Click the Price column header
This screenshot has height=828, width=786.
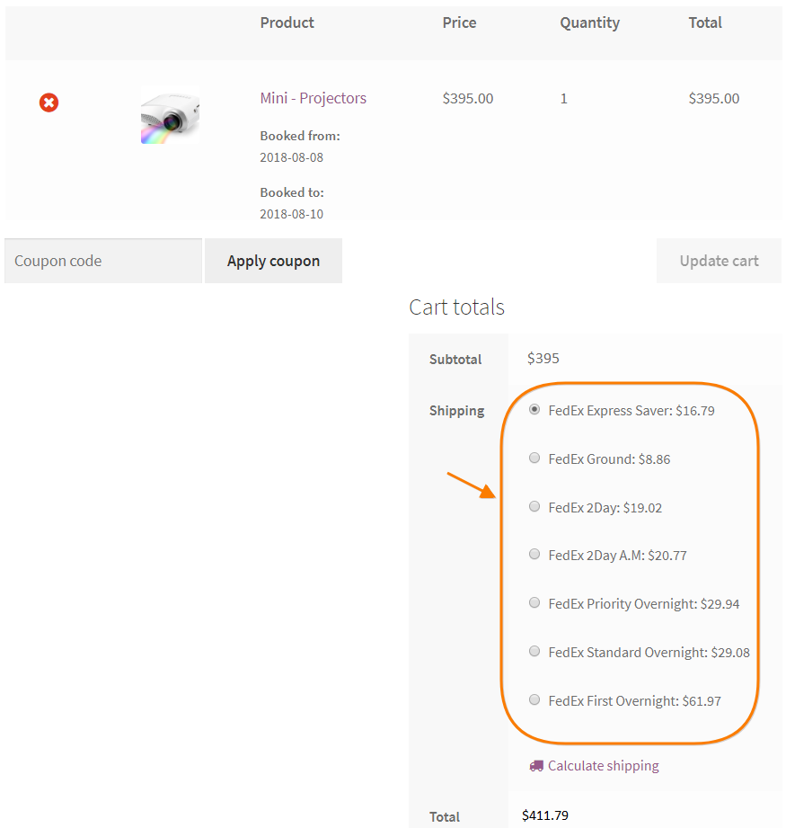click(459, 22)
